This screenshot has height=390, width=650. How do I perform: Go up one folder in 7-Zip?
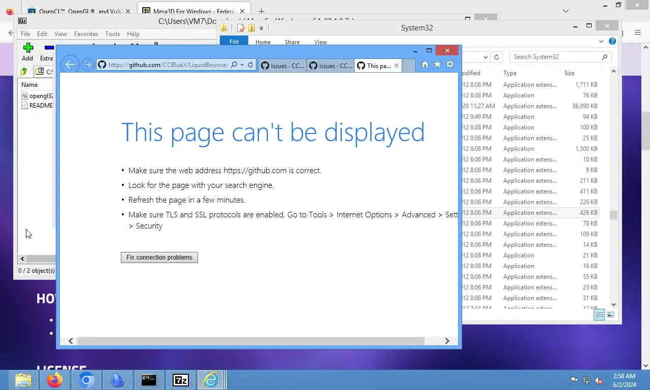(24, 72)
